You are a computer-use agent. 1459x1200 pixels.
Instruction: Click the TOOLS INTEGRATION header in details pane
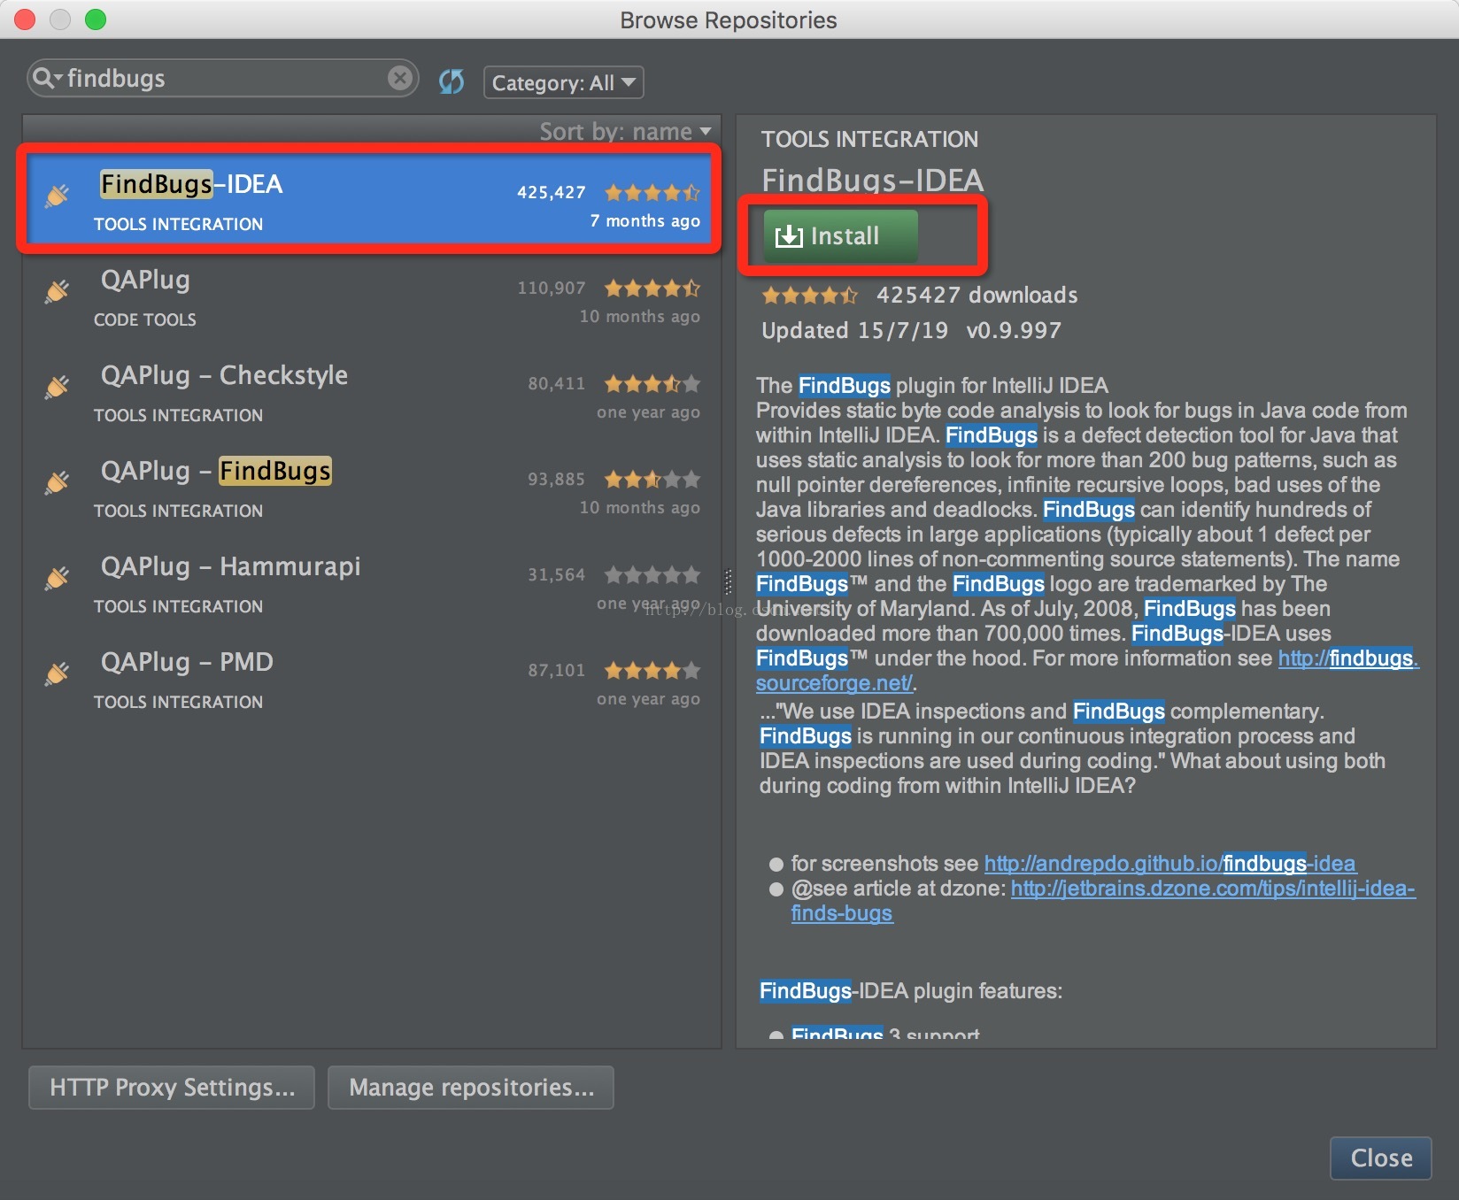click(x=869, y=139)
